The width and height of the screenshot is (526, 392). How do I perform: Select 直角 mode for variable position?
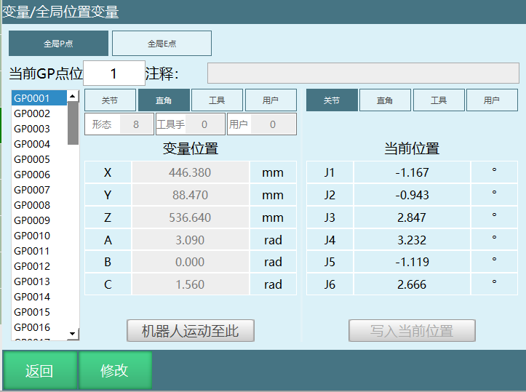[164, 100]
